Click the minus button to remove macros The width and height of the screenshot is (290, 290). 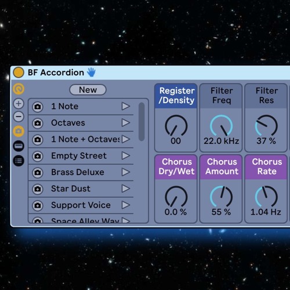coord(19,117)
